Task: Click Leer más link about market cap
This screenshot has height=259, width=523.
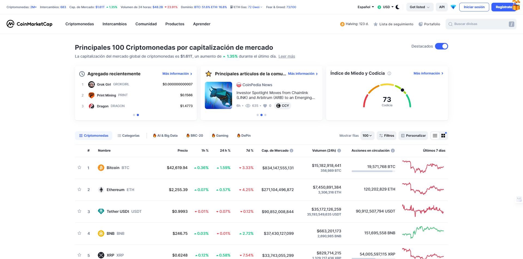Action: coord(287,56)
